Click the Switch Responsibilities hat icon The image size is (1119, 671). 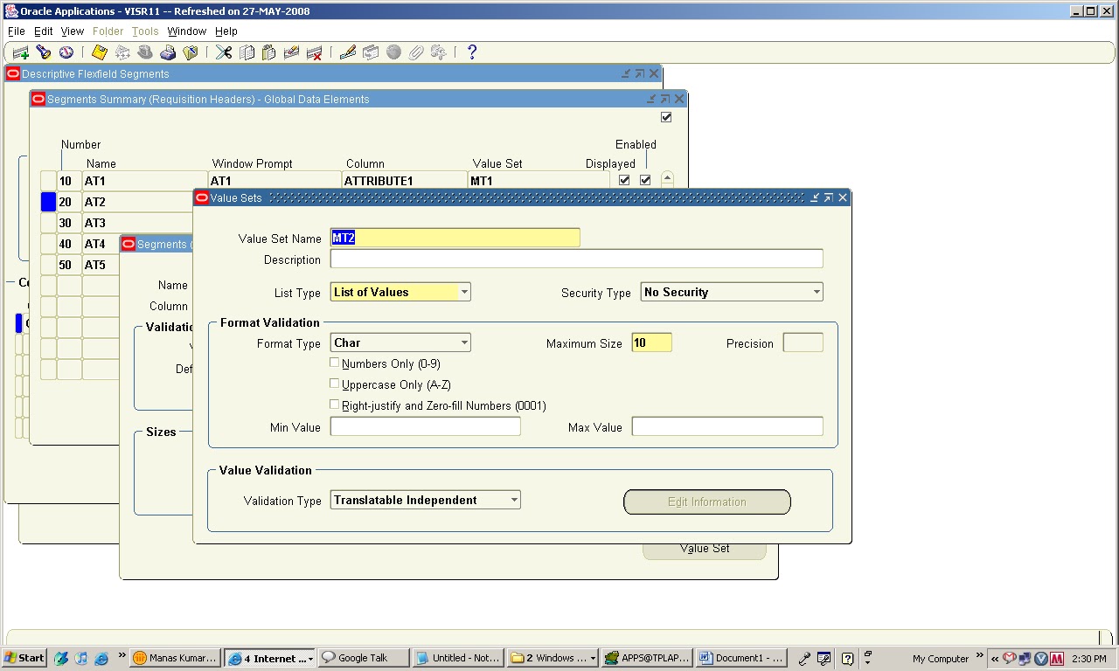(145, 52)
